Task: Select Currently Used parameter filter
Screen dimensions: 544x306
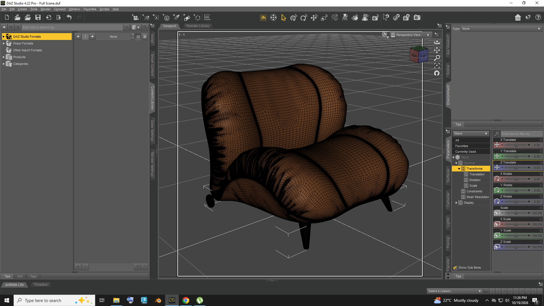Action: (x=471, y=152)
